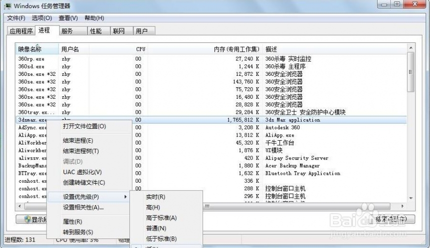Set priority to 高于标准(A)

pyautogui.click(x=161, y=218)
